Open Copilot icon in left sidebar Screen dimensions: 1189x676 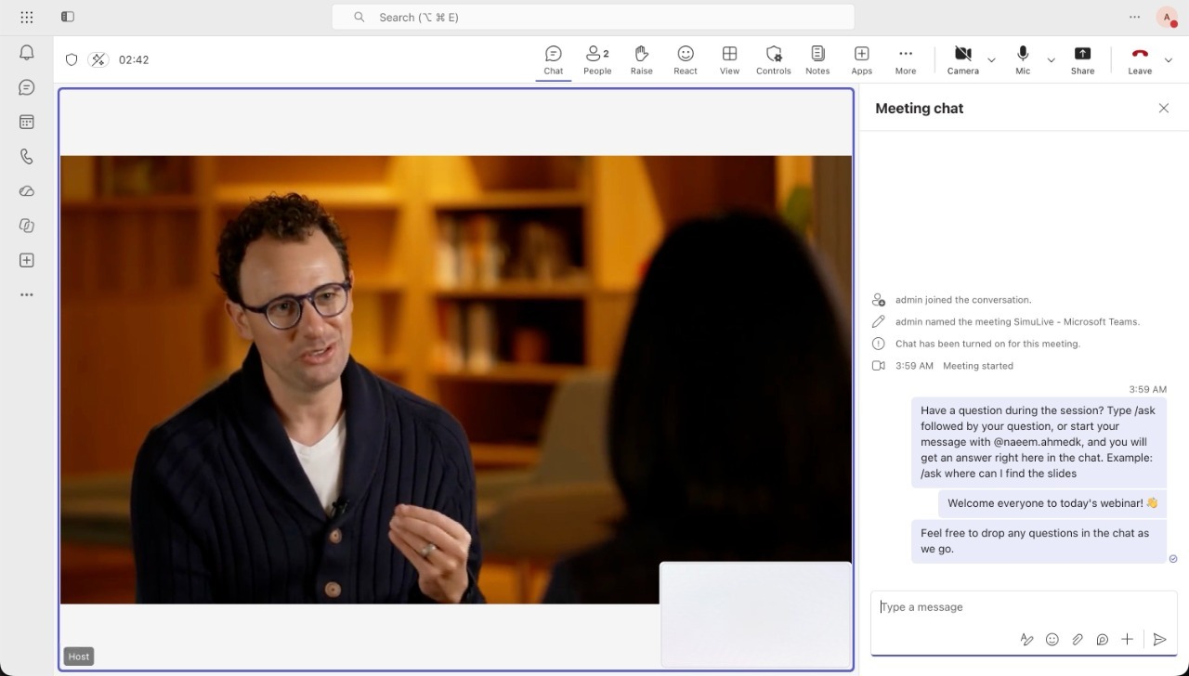click(27, 226)
